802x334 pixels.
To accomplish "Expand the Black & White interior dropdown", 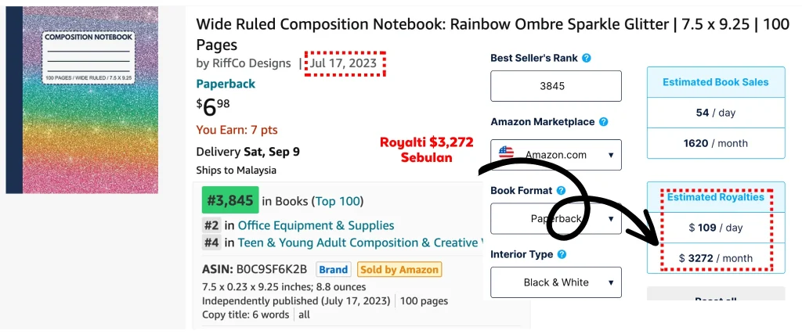I will [556, 282].
